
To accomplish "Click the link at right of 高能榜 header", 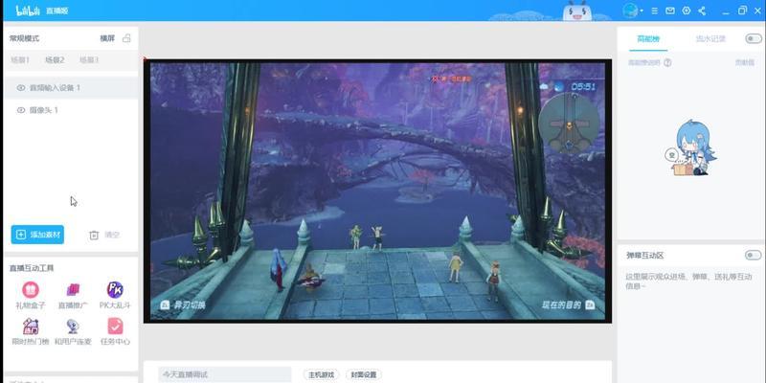I will tap(745, 62).
